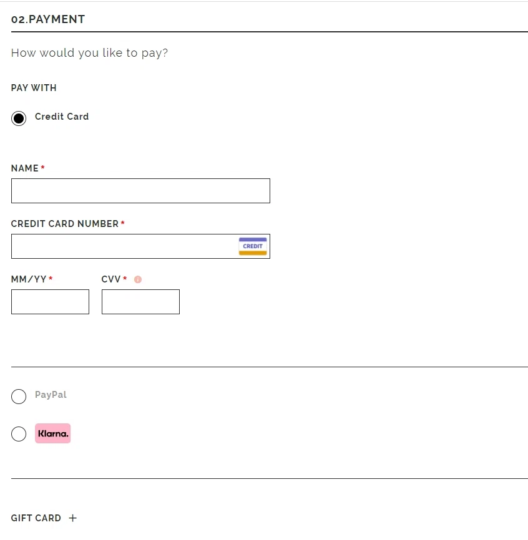Click the MM/YY expiry date field
This screenshot has height=540, width=528.
pos(50,302)
